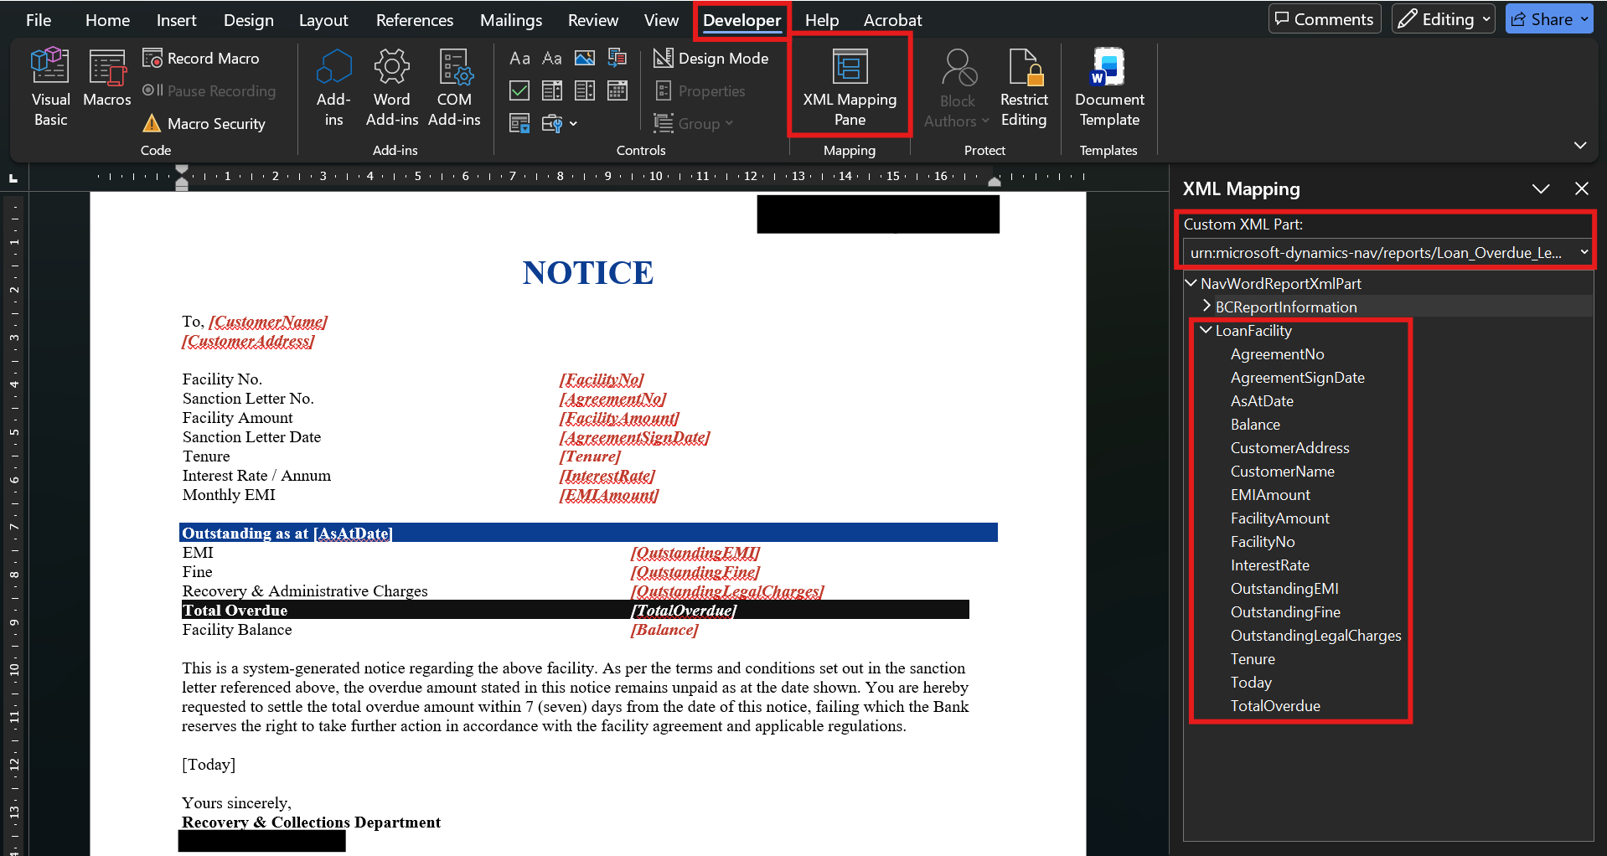
Task: Select OutstandingFine XML node
Action: [x=1285, y=612]
